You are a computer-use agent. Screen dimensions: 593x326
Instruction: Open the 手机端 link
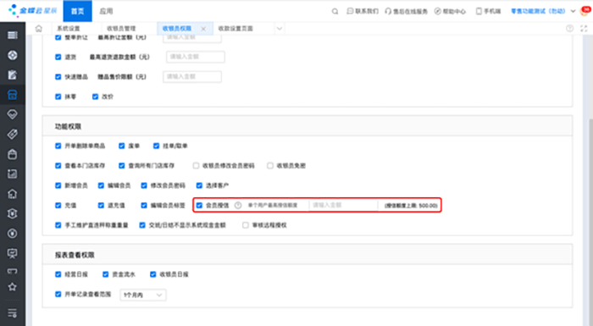(488, 11)
